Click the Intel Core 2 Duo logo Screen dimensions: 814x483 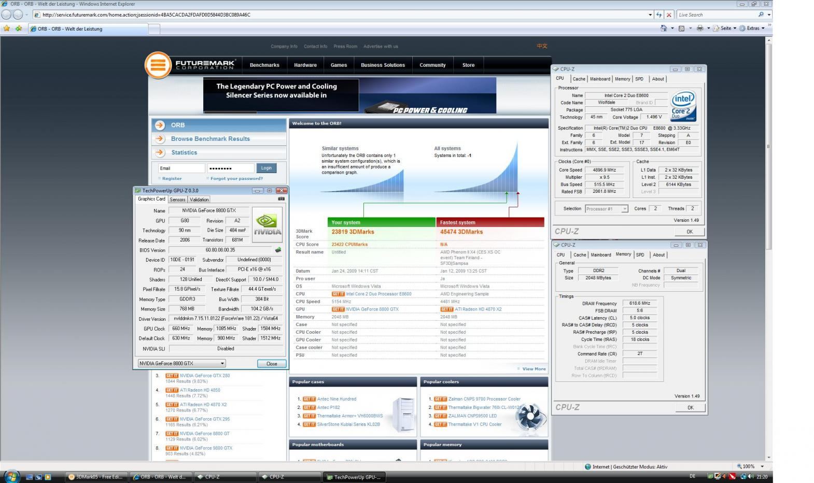pyautogui.click(x=683, y=106)
